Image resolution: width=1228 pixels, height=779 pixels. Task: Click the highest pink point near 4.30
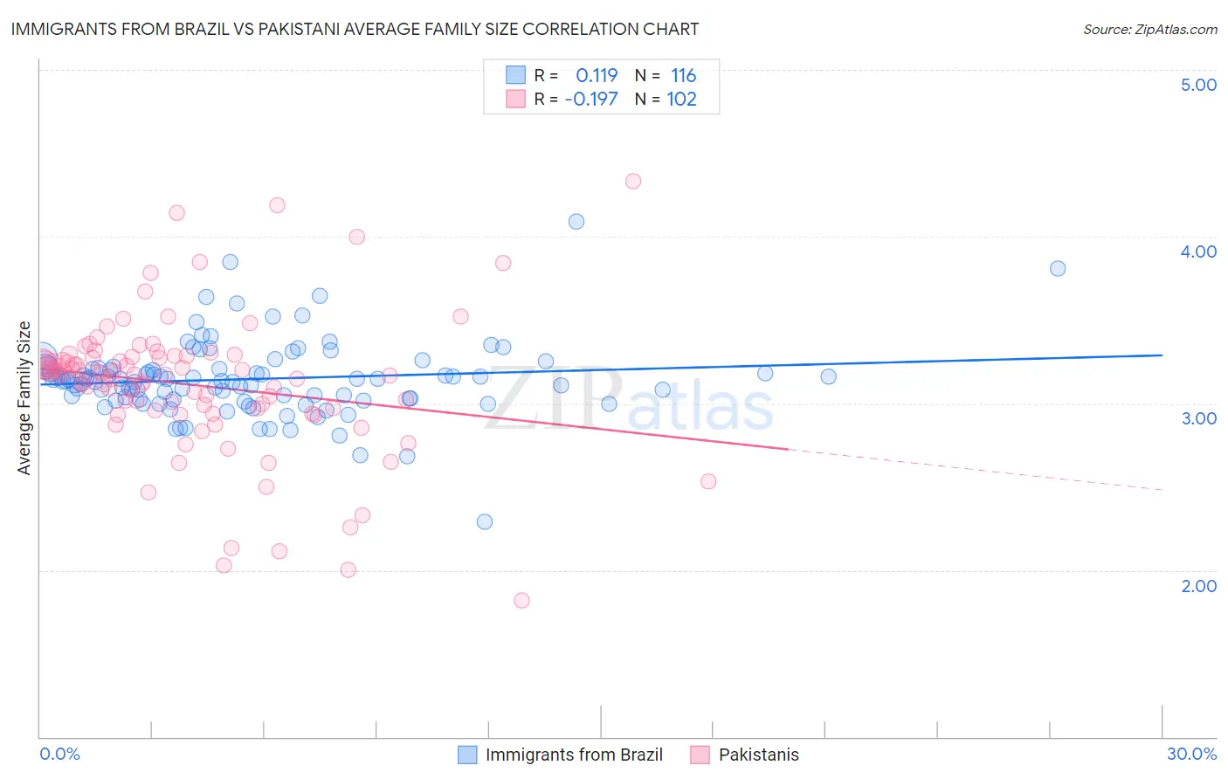pos(633,181)
